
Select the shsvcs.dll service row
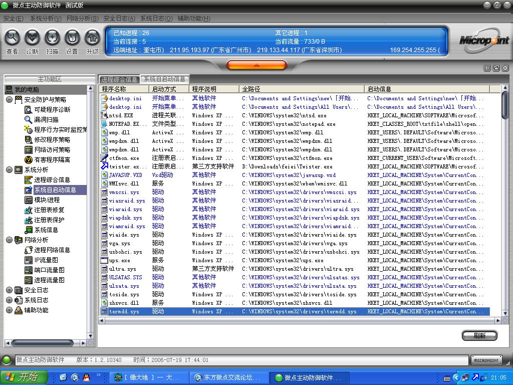[295, 303]
